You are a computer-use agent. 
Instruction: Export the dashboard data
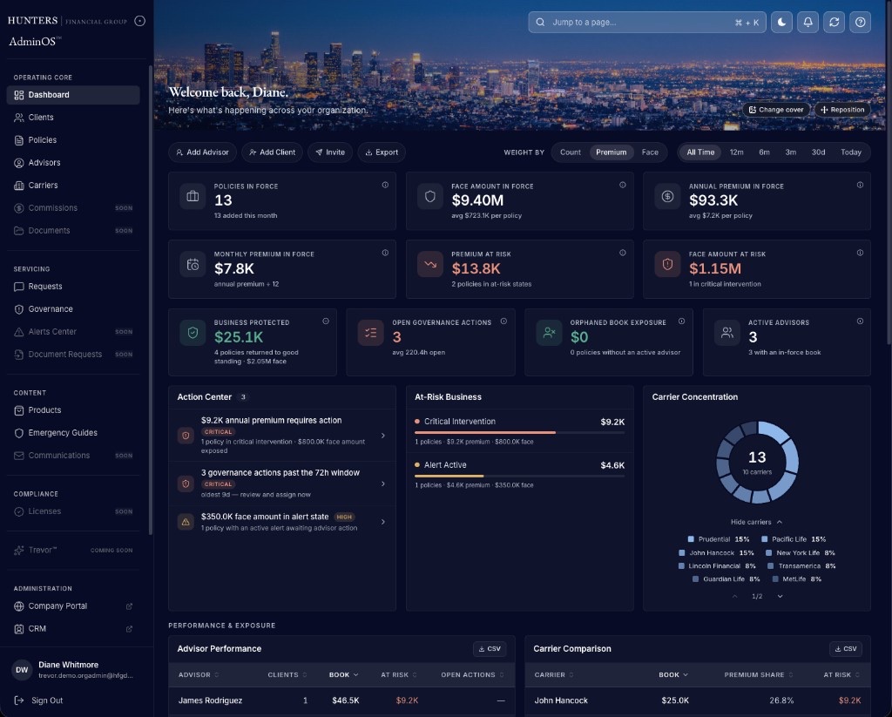click(382, 152)
